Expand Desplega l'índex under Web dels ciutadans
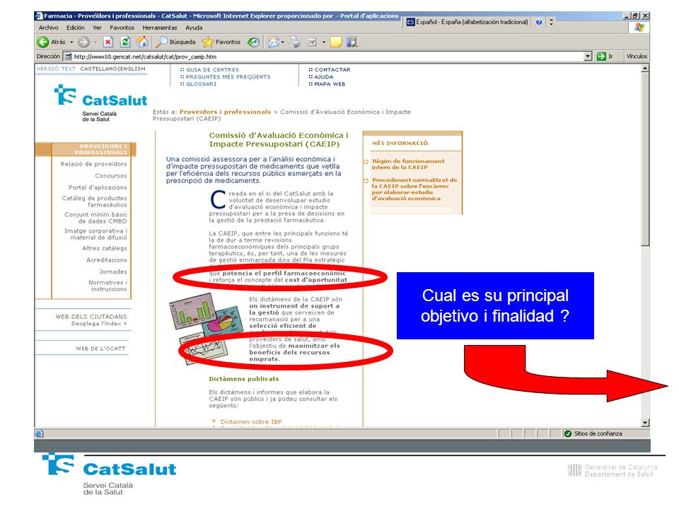The image size is (679, 509). (99, 323)
